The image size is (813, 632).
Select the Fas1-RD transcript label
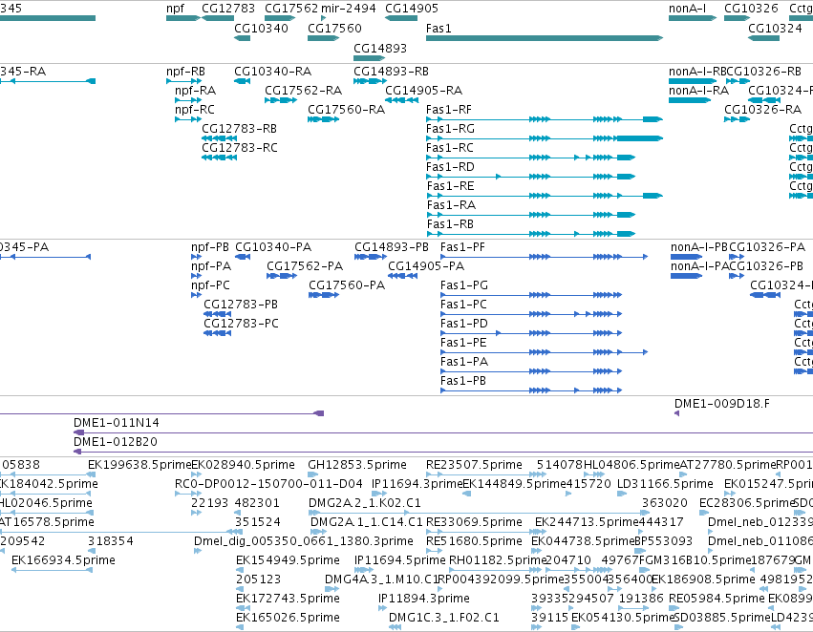pos(450,167)
